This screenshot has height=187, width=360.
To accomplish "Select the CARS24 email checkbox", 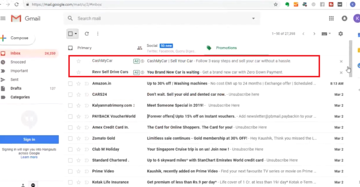I will [x=70, y=95].
